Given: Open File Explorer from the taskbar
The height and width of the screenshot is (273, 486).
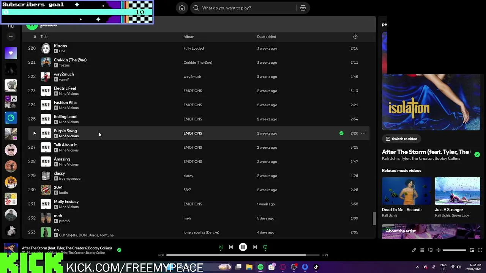Looking at the screenshot, I should (249, 267).
